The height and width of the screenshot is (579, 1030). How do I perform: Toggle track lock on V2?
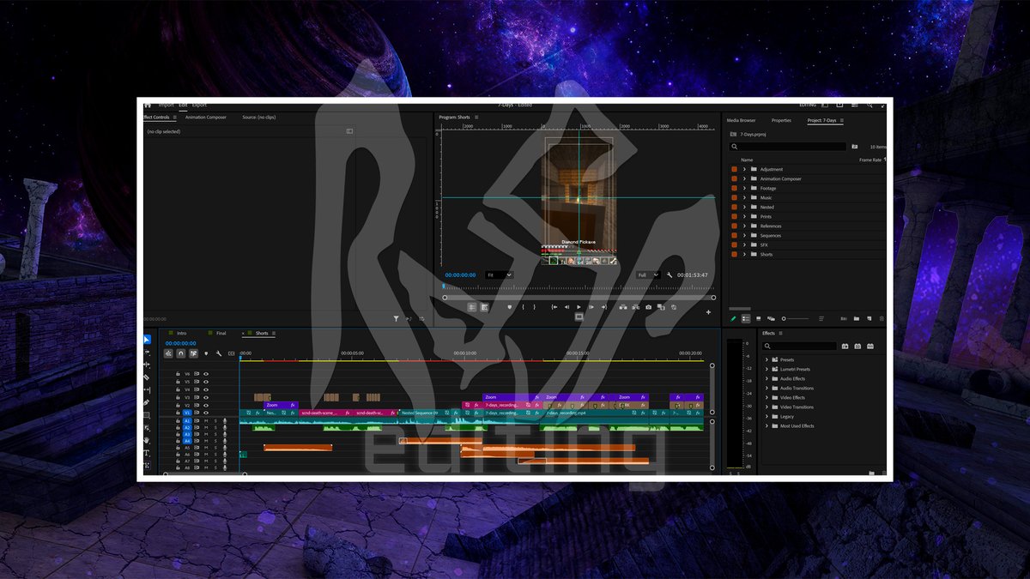(178, 405)
